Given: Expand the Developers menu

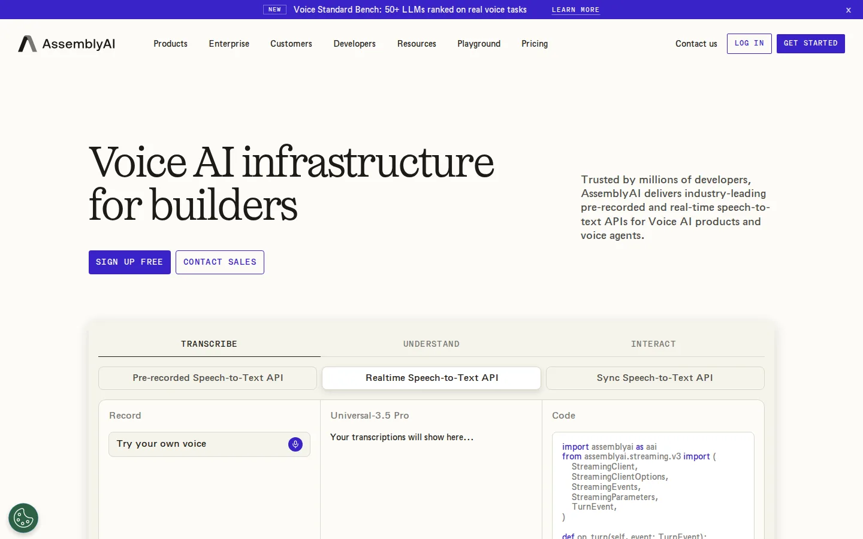Looking at the screenshot, I should click(355, 44).
